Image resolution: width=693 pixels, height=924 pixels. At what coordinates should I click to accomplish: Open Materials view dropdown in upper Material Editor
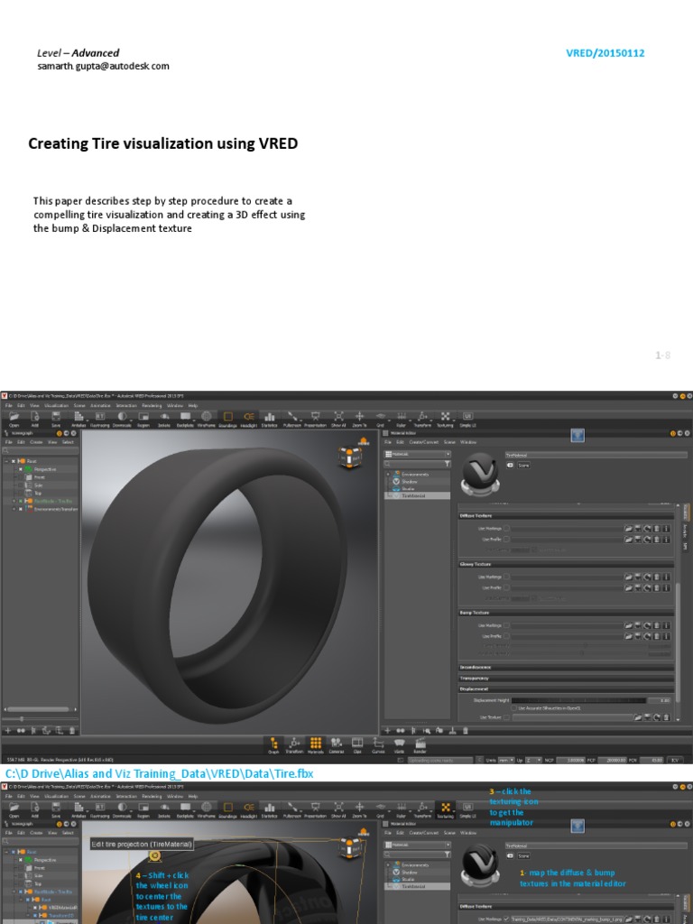point(417,455)
